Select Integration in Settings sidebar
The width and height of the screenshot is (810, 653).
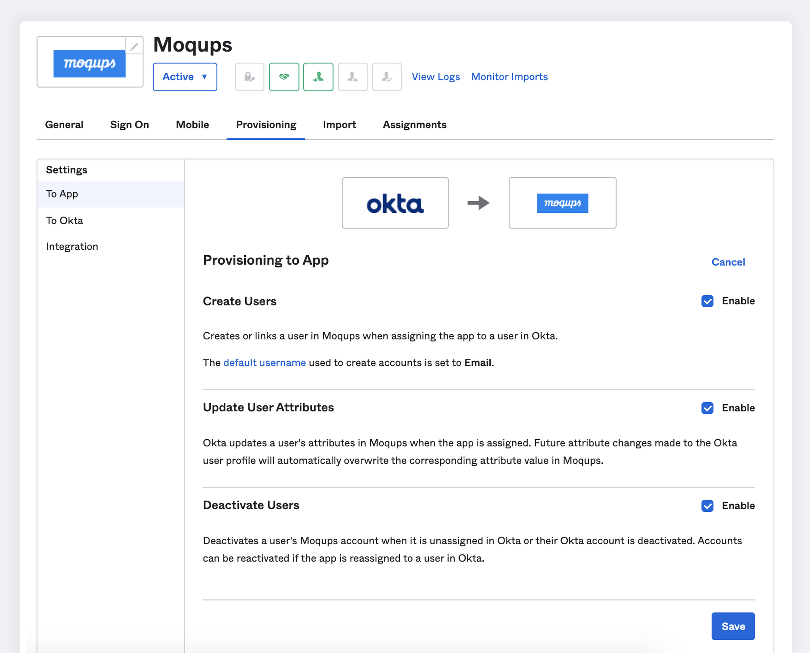(72, 246)
